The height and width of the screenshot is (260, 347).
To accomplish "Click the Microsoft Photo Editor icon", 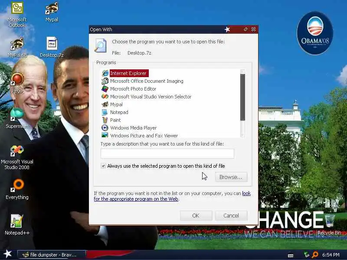I will (x=105, y=89).
